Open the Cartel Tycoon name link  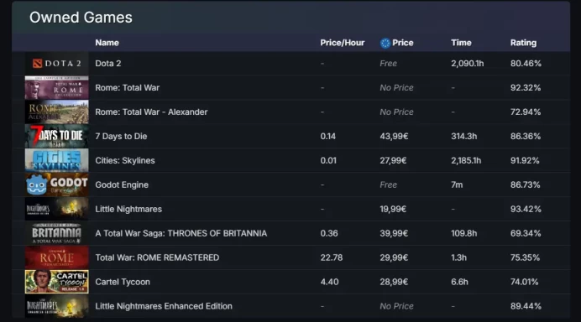click(x=123, y=282)
